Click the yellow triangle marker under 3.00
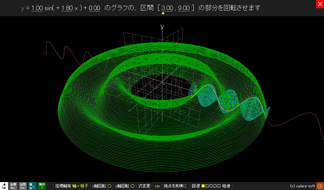The image size is (324, 190). [163, 13]
